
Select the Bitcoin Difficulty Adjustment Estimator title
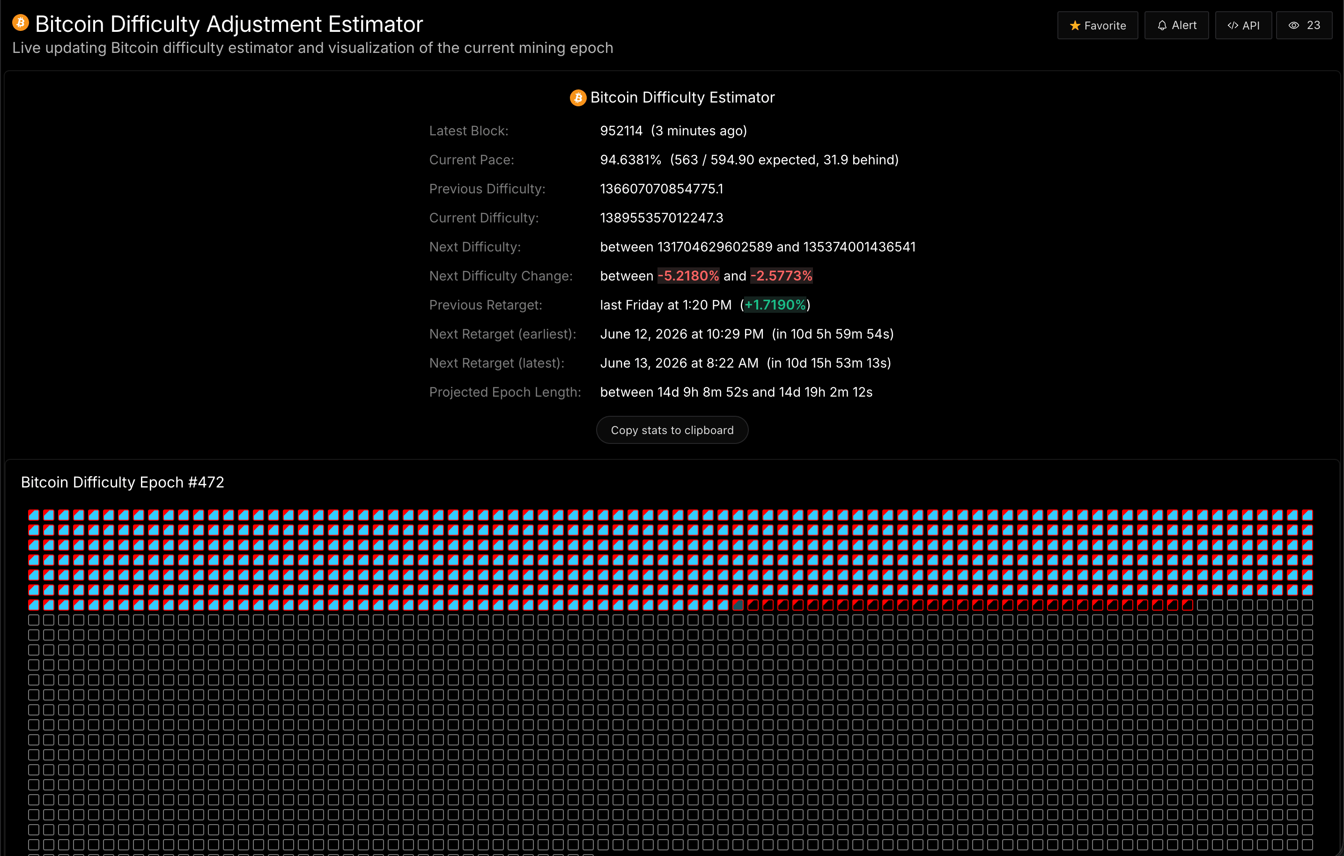coord(229,24)
